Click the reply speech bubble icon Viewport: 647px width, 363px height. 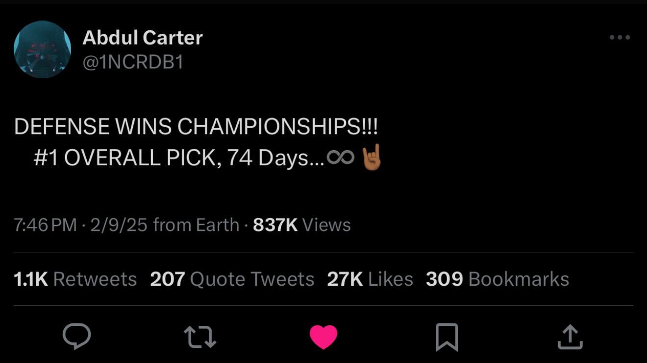(x=77, y=337)
